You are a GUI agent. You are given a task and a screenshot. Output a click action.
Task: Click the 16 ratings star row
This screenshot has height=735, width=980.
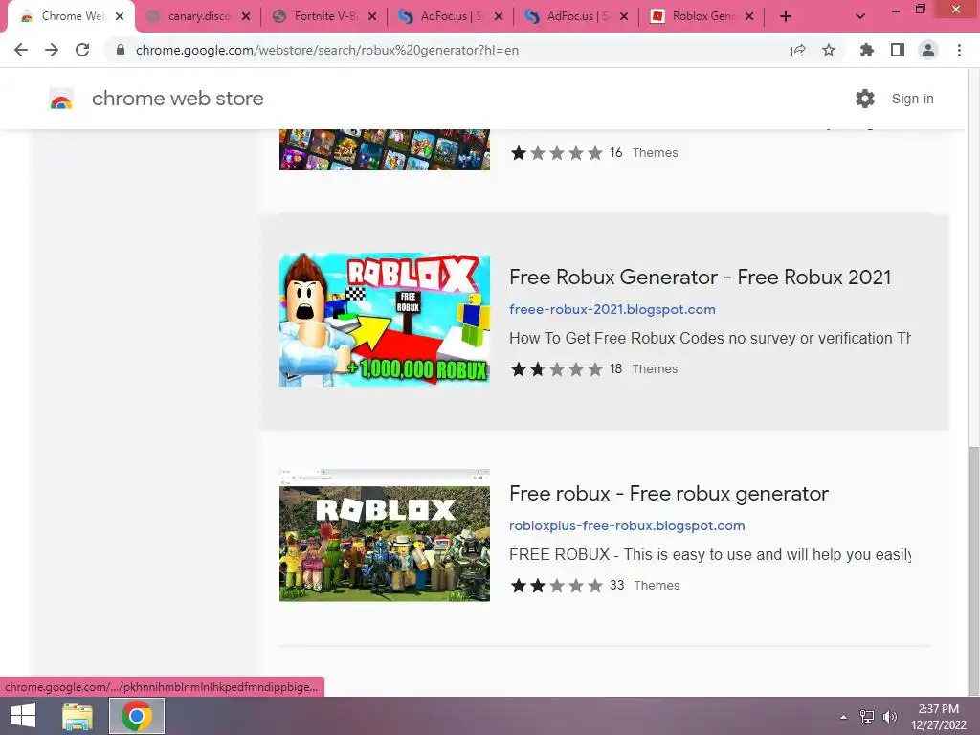click(556, 153)
